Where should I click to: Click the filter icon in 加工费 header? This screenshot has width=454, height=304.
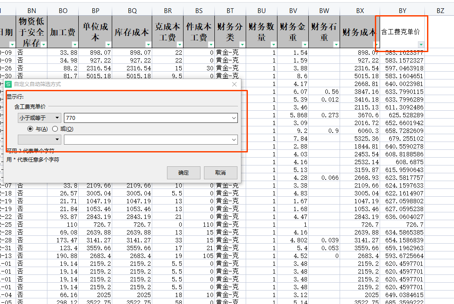75,44
